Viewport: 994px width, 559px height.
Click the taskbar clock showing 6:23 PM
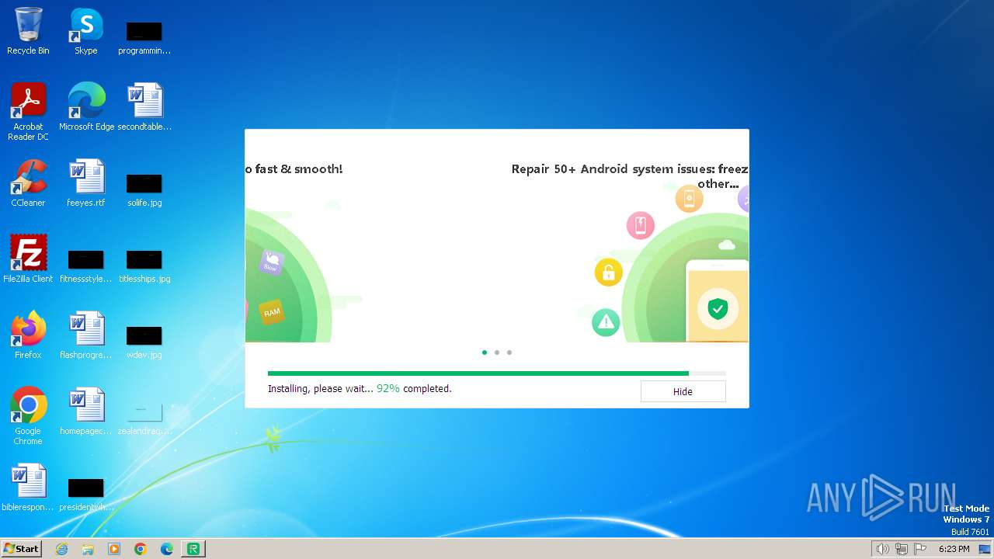tap(954, 549)
